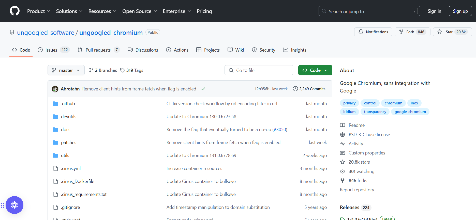Expand the green Code dropdown button
The height and width of the screenshot is (220, 476).
tap(315, 70)
